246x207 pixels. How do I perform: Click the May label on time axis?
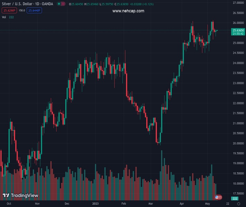tap(207, 204)
